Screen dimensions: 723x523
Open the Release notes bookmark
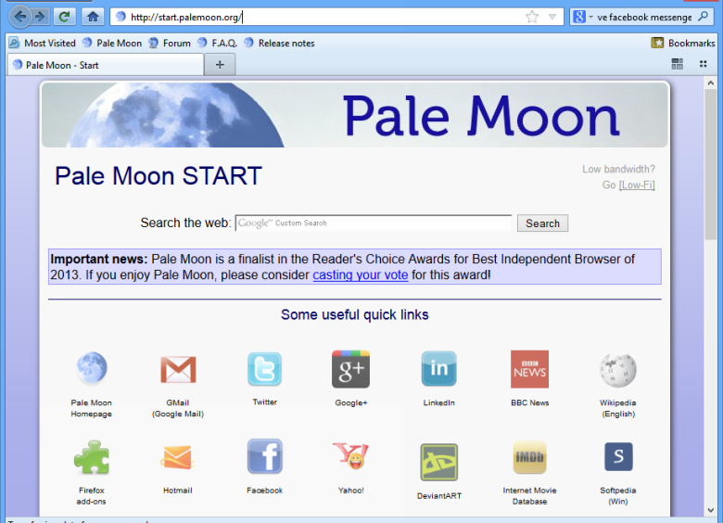[x=285, y=43]
